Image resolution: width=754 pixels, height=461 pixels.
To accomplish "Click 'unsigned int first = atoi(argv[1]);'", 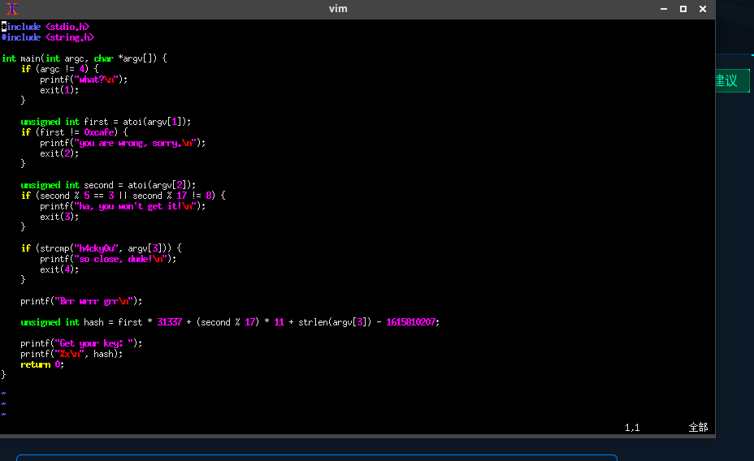I will click(x=106, y=122).
